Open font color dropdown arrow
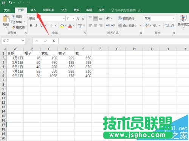 click(74, 26)
